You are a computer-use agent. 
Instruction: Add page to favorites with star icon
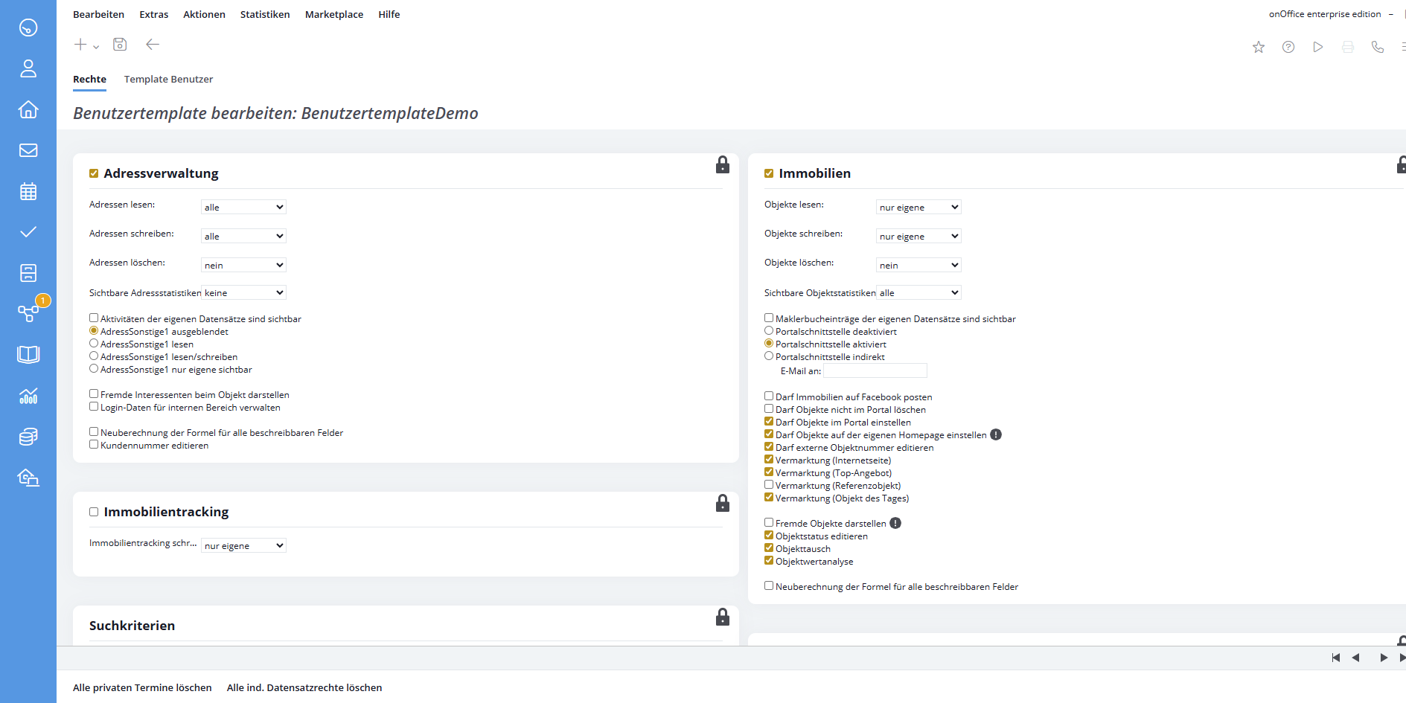(x=1259, y=47)
